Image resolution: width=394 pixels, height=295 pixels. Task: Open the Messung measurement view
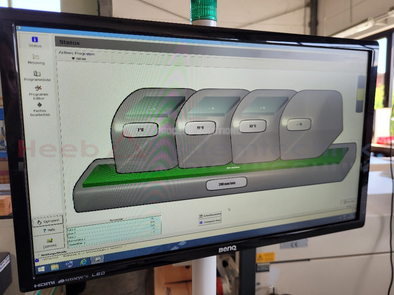pos(36,59)
